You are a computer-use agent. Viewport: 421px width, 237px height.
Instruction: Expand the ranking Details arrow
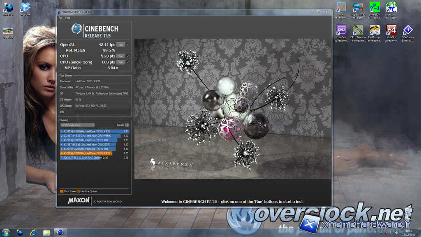pyautogui.click(x=127, y=125)
